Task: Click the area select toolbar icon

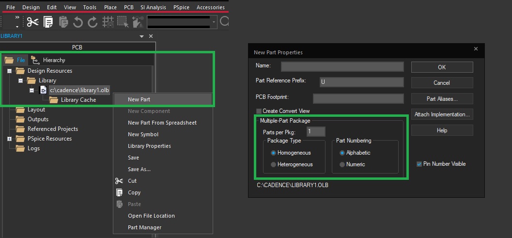Action: [123, 22]
